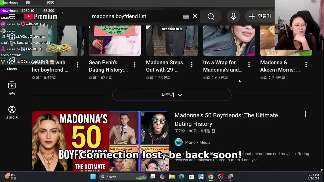Click the magnifier search button
This screenshot has width=324, height=182.
click(211, 16)
